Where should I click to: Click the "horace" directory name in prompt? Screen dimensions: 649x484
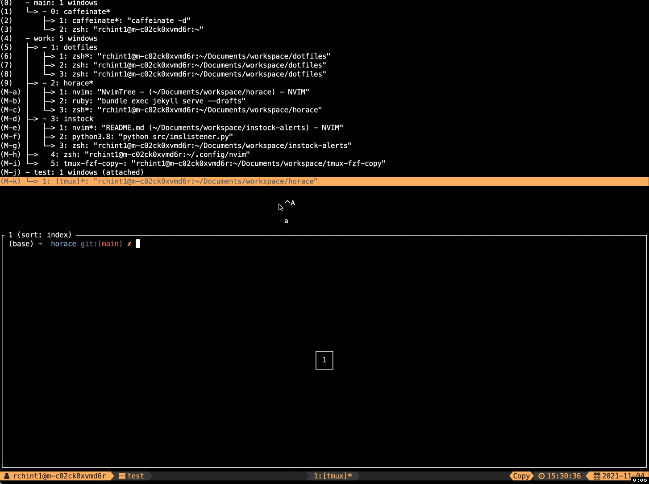coord(63,244)
